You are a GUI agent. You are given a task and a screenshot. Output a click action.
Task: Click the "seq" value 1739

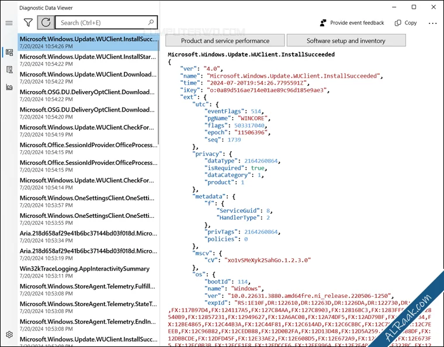234,140
